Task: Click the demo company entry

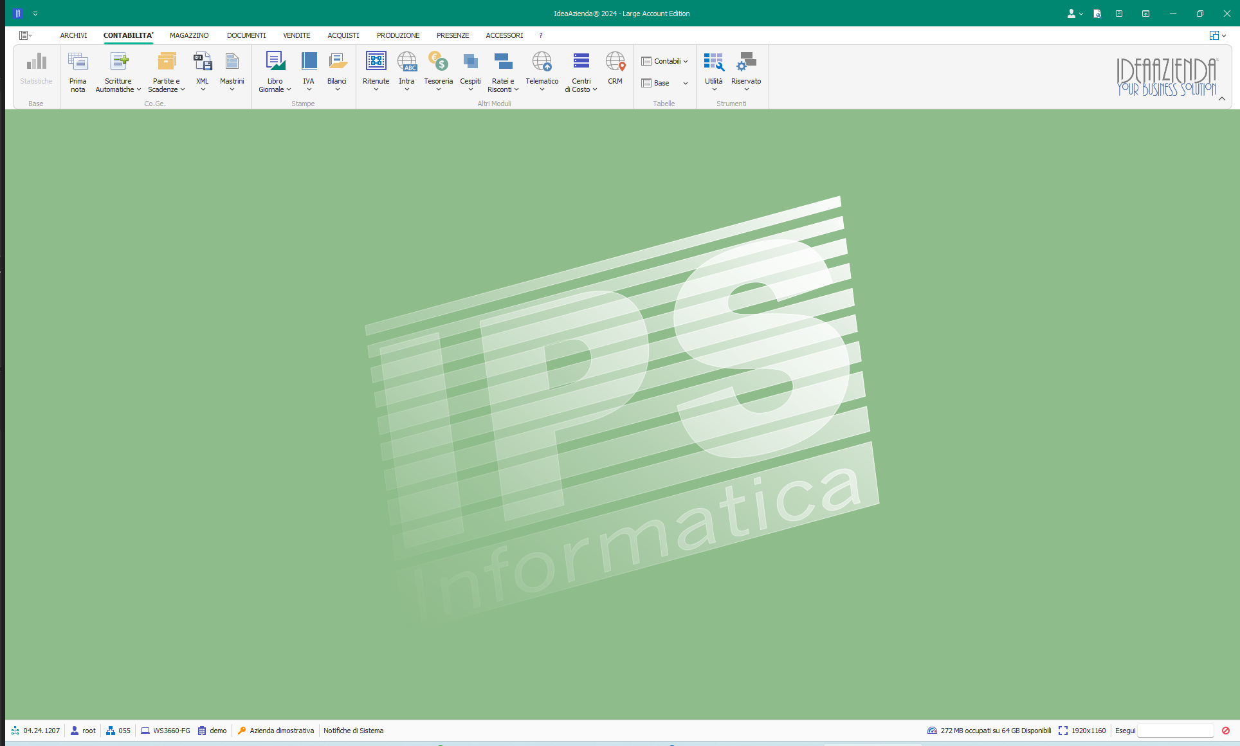Action: [x=212, y=731]
